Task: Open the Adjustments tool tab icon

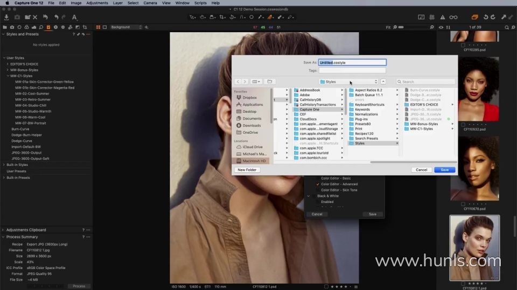Action: tap(48, 27)
